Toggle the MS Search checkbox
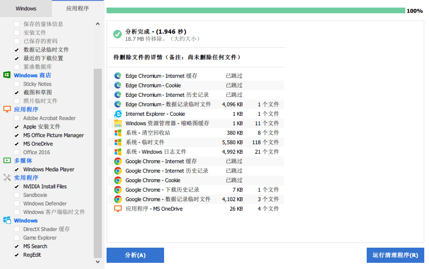Image resolution: width=429 pixels, height=269 pixels. pos(17,246)
